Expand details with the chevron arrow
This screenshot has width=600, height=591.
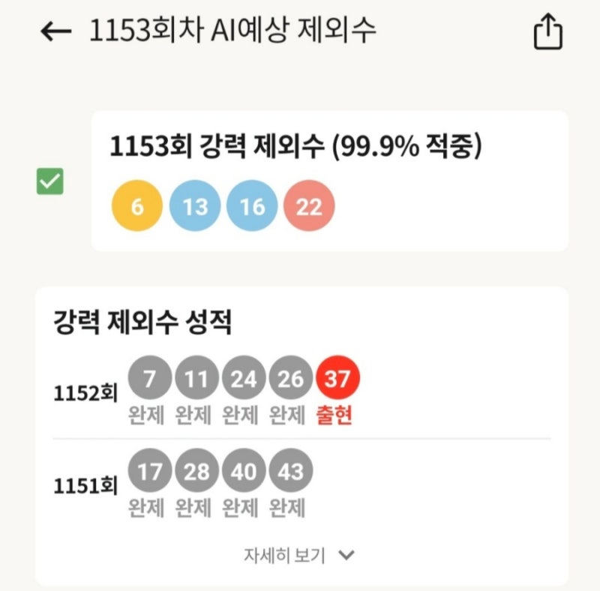click(346, 555)
